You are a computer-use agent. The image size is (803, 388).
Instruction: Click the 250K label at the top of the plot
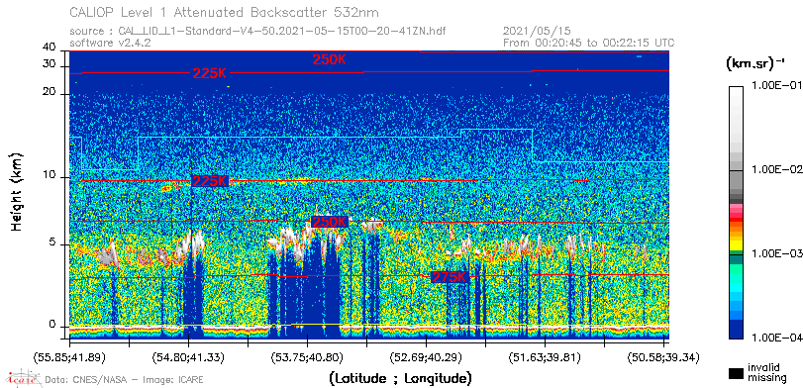330,59
